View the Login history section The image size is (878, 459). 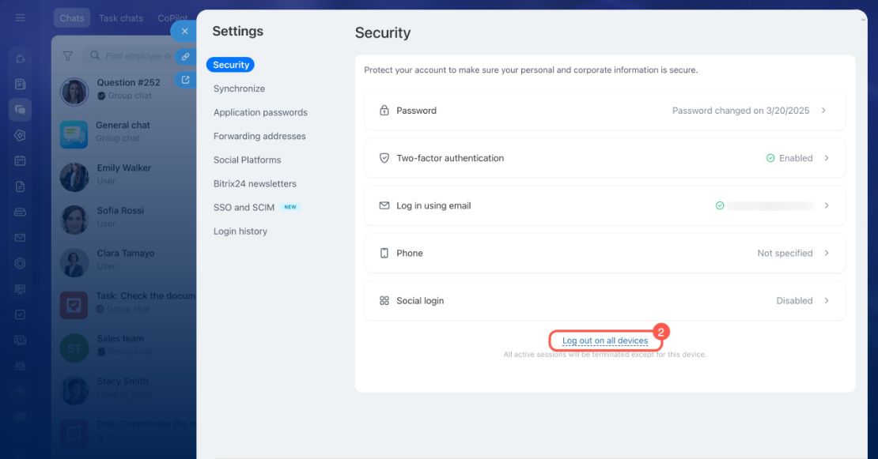pyautogui.click(x=240, y=231)
